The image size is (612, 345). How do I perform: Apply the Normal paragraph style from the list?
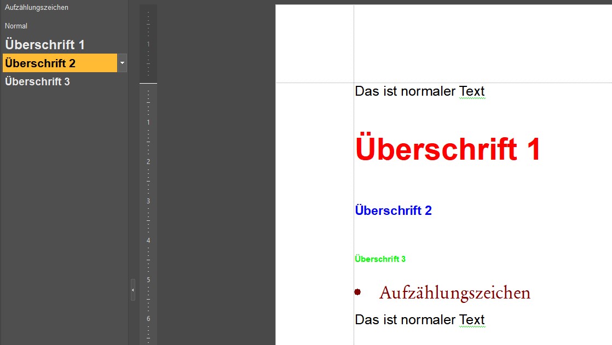pos(16,26)
